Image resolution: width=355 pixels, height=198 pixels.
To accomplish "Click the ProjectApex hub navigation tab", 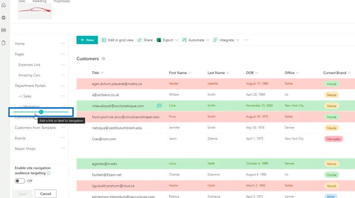I will click(x=62, y=1).
